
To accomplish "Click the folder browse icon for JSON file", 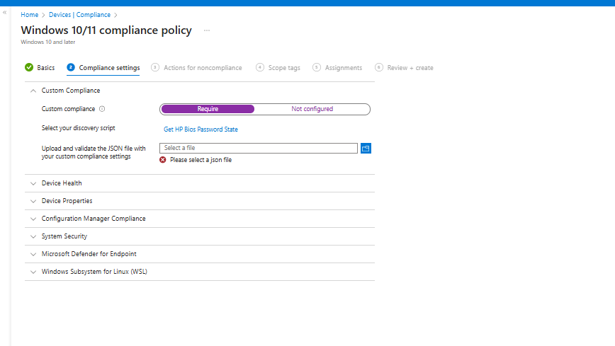I will pyautogui.click(x=366, y=148).
